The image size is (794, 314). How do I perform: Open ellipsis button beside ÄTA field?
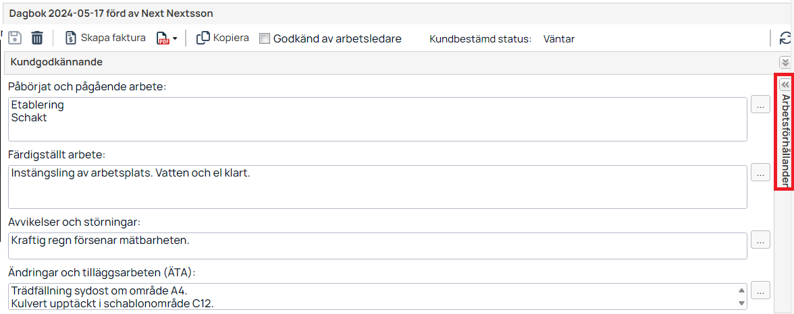pos(760,290)
